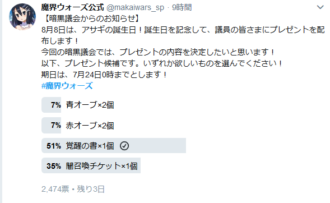The height and width of the screenshot is (203, 330).
Task: Open the @makaiwars_sp handle
Action: pos(135,7)
